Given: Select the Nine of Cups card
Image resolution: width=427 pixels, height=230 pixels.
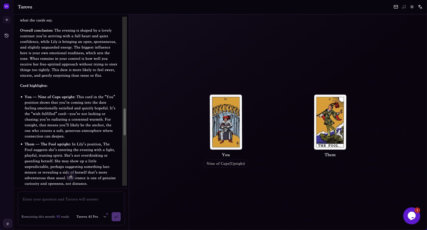Looking at the screenshot, I should 226,122.
